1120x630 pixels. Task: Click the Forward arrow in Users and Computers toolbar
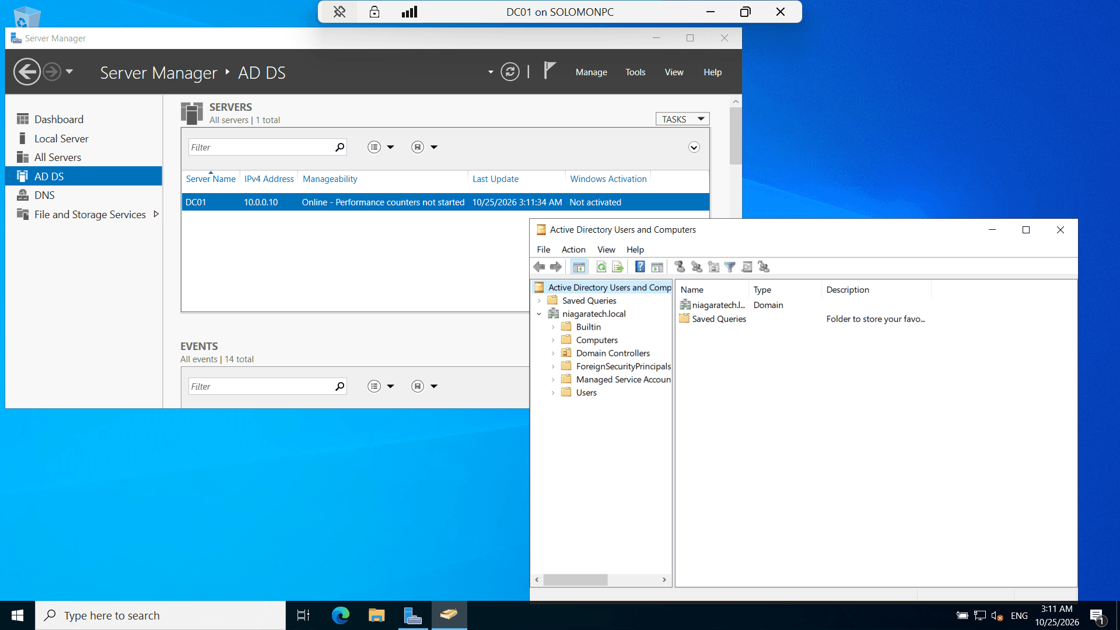556,267
